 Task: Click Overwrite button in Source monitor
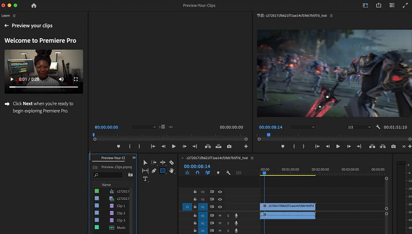pyautogui.click(x=219, y=146)
